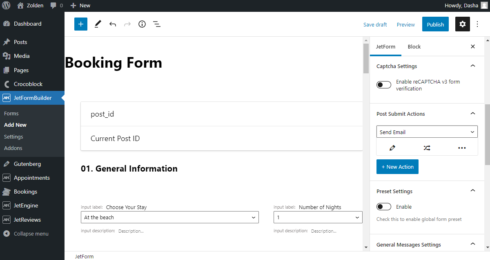Image resolution: width=490 pixels, height=260 pixels.
Task: Add a new action with New Action button
Action: 397,167
